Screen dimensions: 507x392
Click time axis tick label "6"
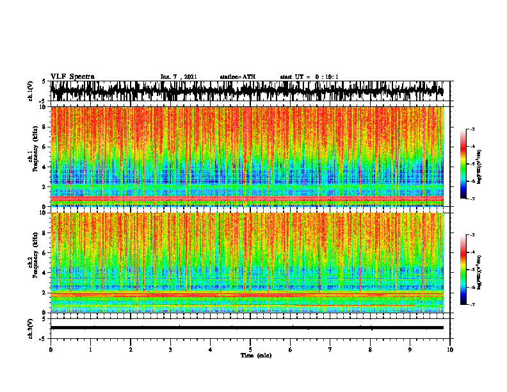pyautogui.click(x=291, y=350)
